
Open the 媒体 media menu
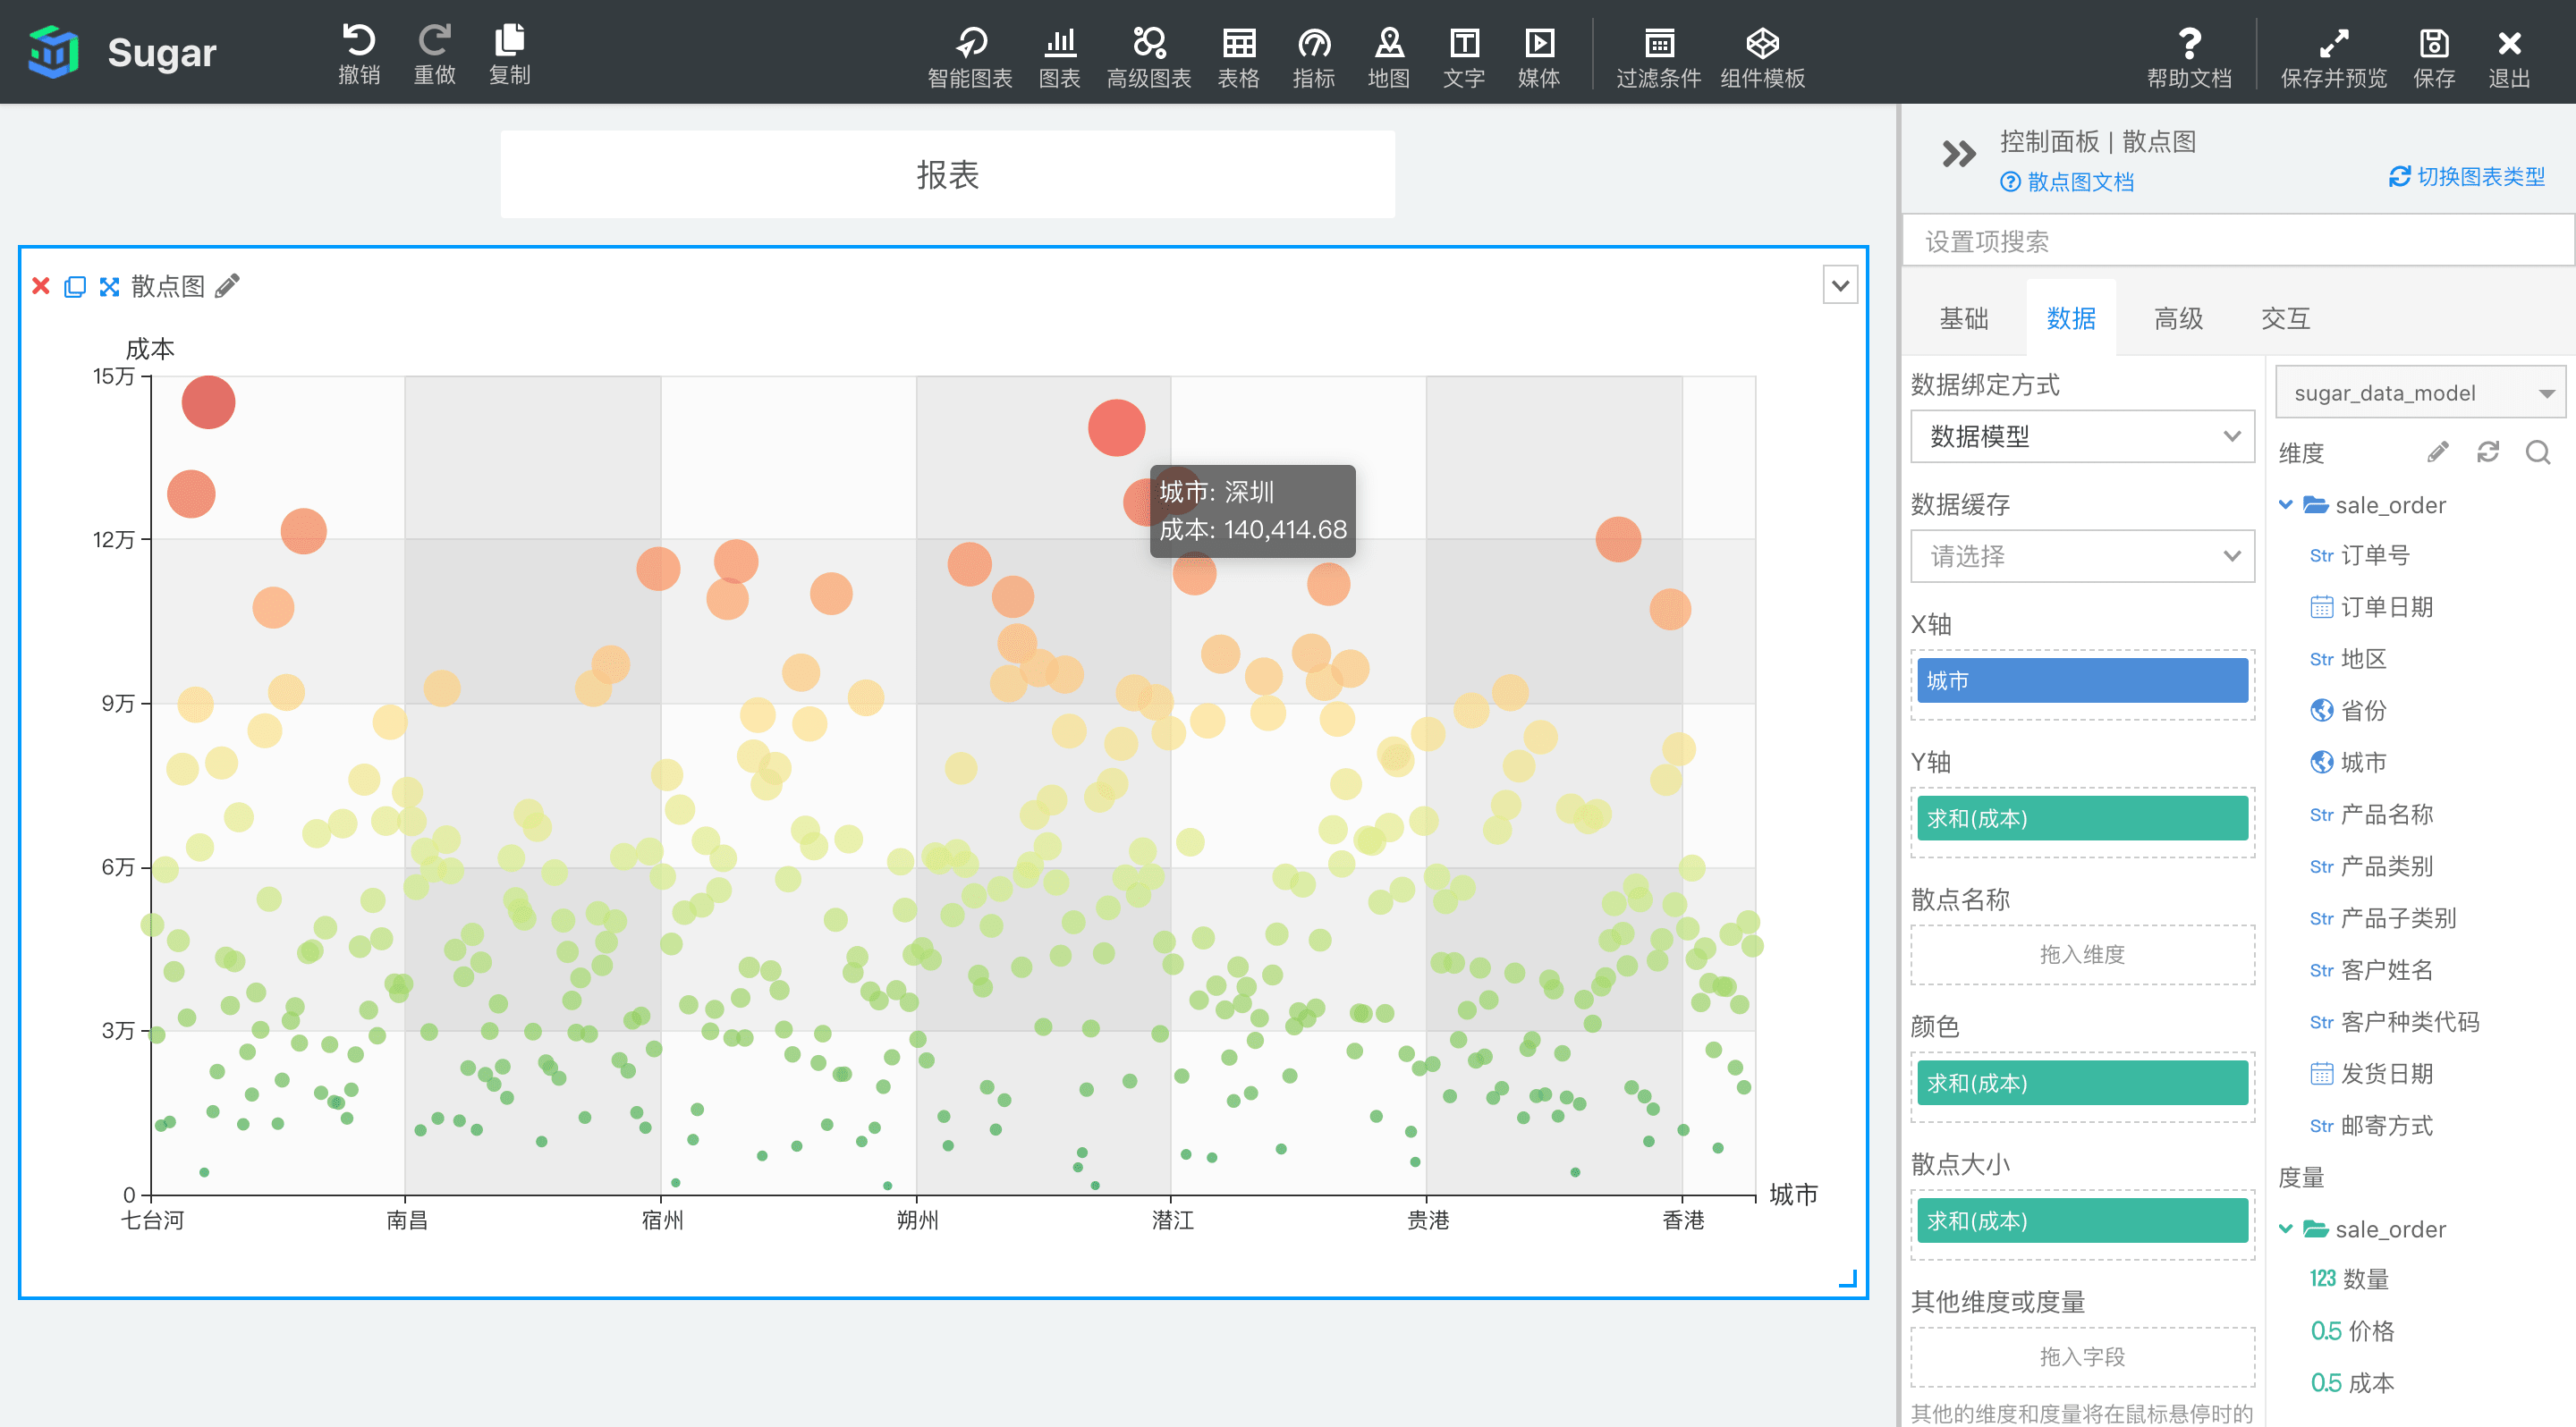(1538, 57)
